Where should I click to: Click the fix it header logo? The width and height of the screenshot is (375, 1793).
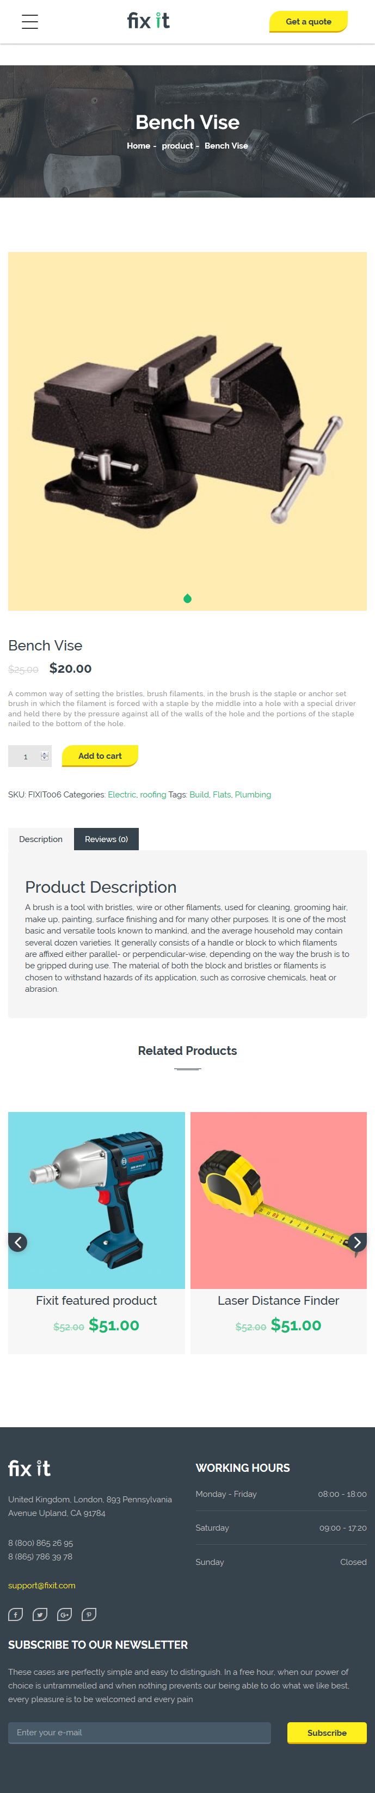coord(148,21)
